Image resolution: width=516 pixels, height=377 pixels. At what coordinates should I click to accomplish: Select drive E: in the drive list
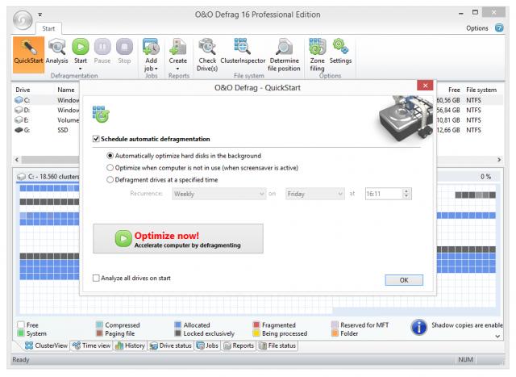click(x=22, y=120)
